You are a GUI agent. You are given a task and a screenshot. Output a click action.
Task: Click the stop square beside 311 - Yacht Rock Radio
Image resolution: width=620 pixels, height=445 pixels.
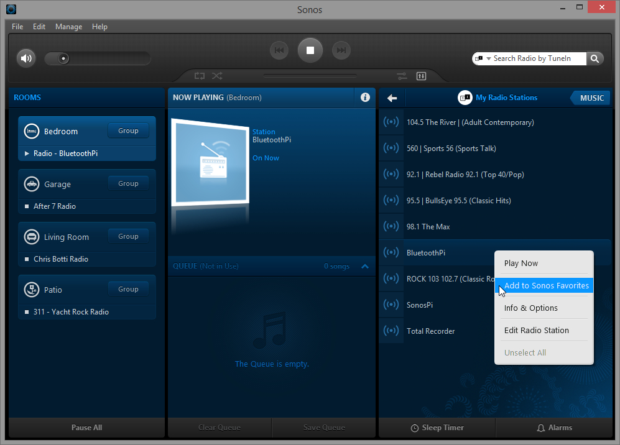[27, 312]
